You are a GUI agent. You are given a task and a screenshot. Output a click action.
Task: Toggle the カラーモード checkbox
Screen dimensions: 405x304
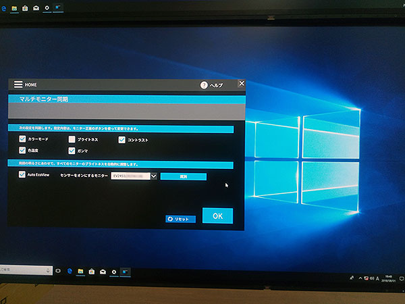(22, 138)
